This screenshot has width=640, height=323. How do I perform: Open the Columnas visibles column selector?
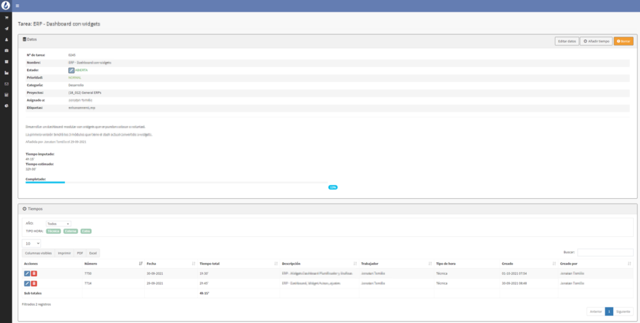[38, 253]
